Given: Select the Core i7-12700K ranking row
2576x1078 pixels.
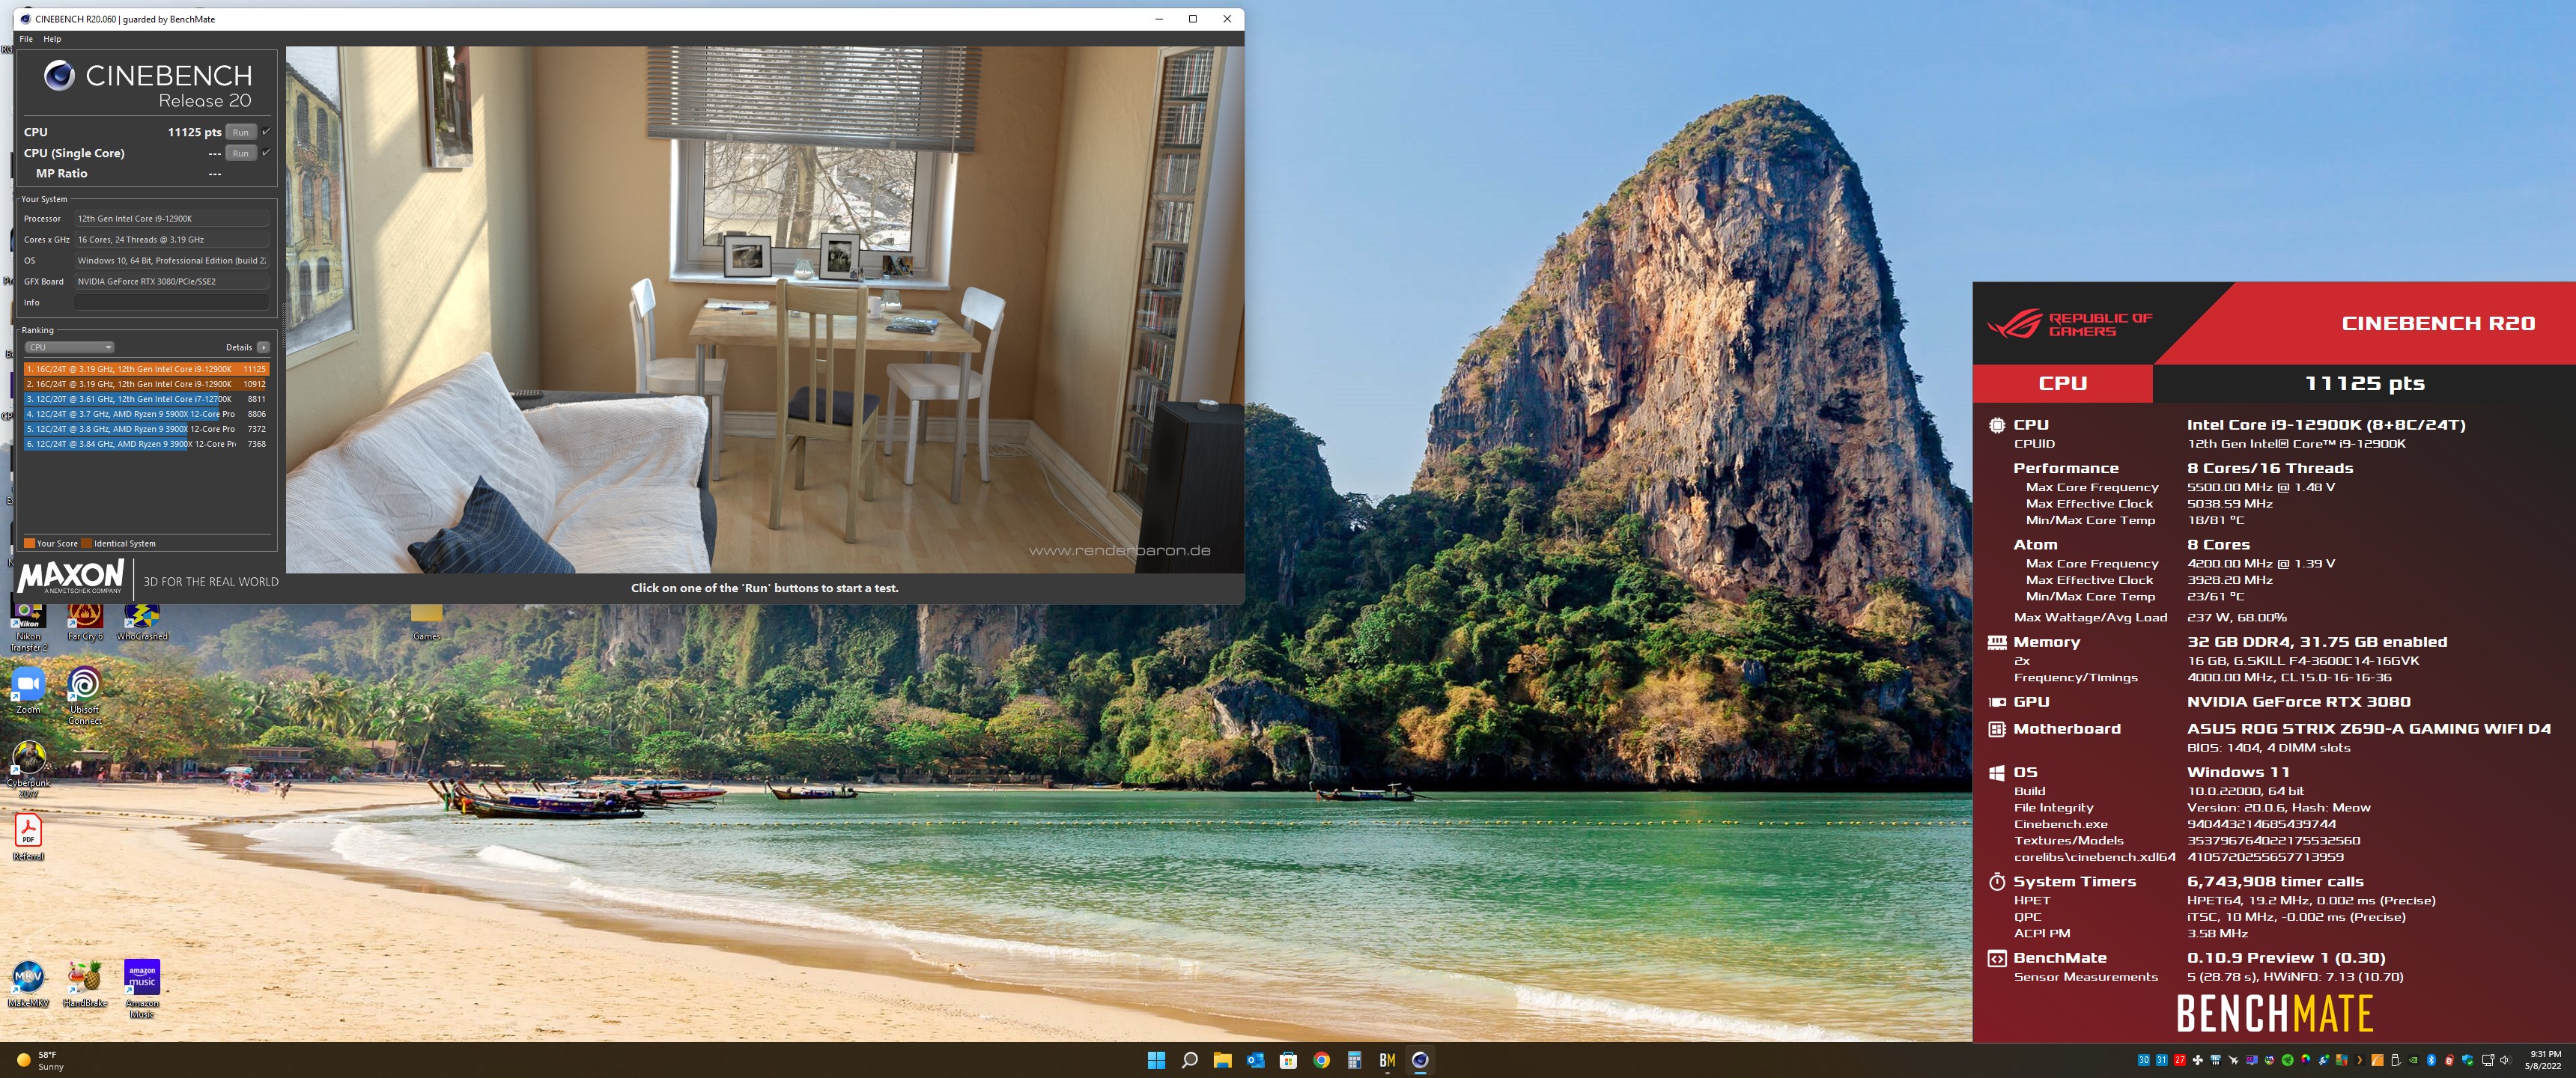Looking at the screenshot, I should (x=146, y=399).
